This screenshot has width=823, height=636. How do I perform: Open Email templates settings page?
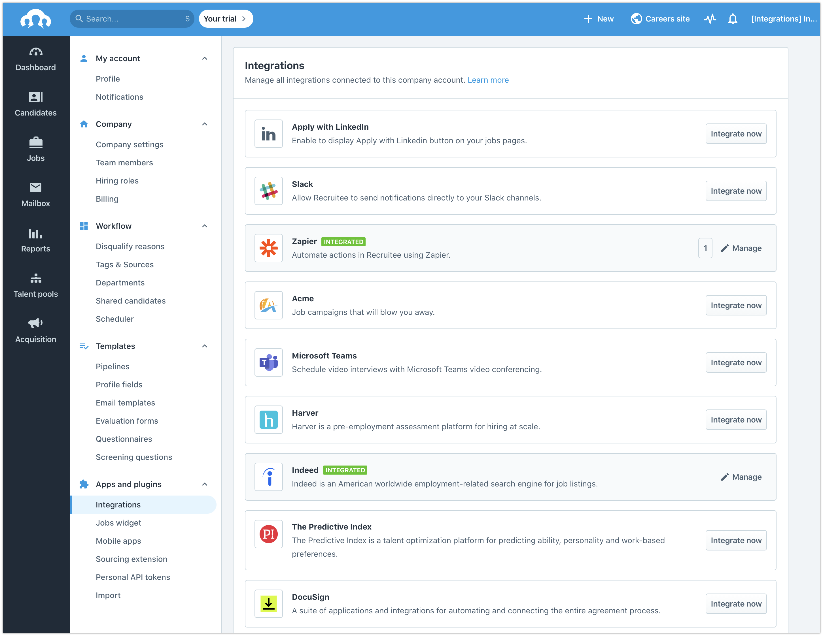125,403
